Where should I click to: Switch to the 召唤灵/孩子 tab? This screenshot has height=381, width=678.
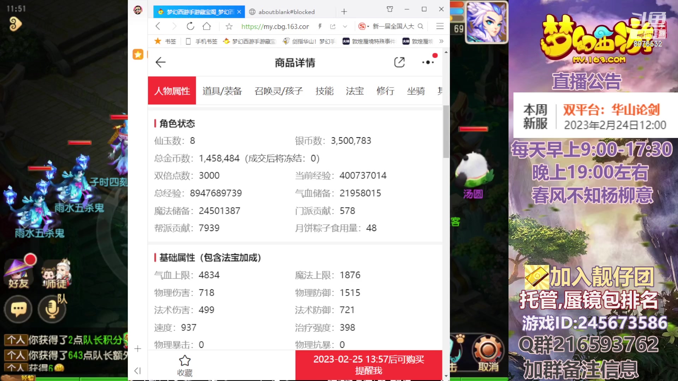point(279,91)
